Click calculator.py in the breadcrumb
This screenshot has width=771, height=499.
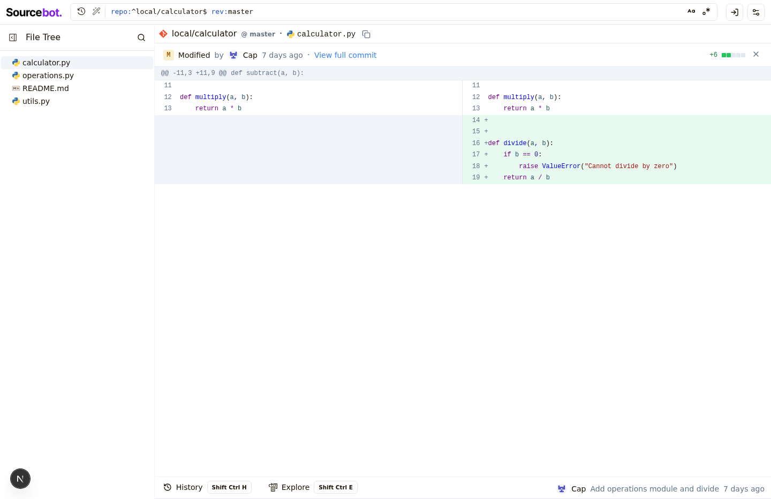point(326,34)
